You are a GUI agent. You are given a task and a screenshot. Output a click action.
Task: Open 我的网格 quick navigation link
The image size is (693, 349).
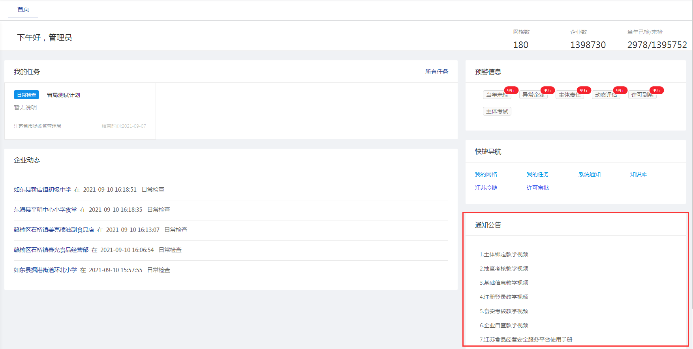point(486,174)
